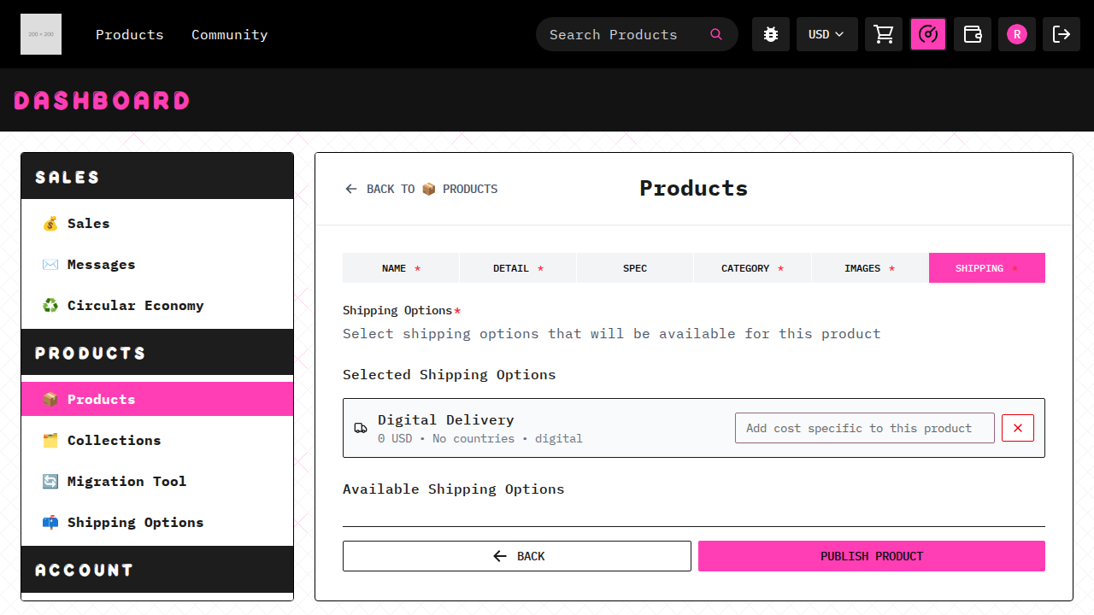Open the bug report icon button
This screenshot has width=1094, height=615.
(x=771, y=34)
